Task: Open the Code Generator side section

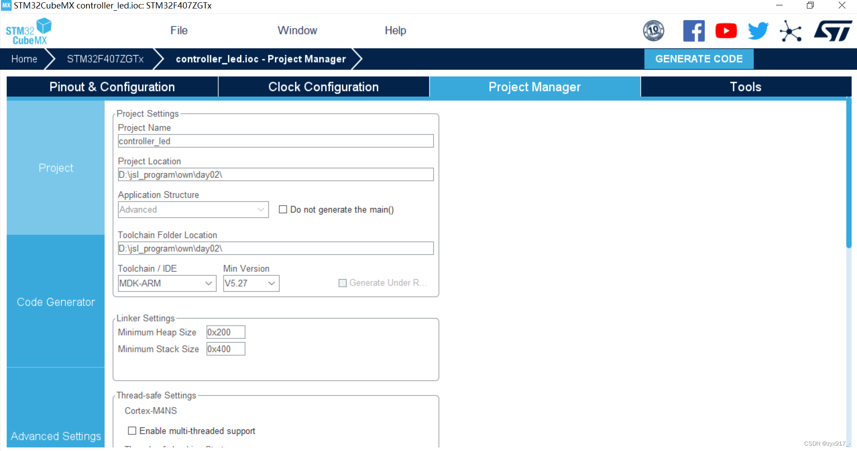Action: (56, 302)
